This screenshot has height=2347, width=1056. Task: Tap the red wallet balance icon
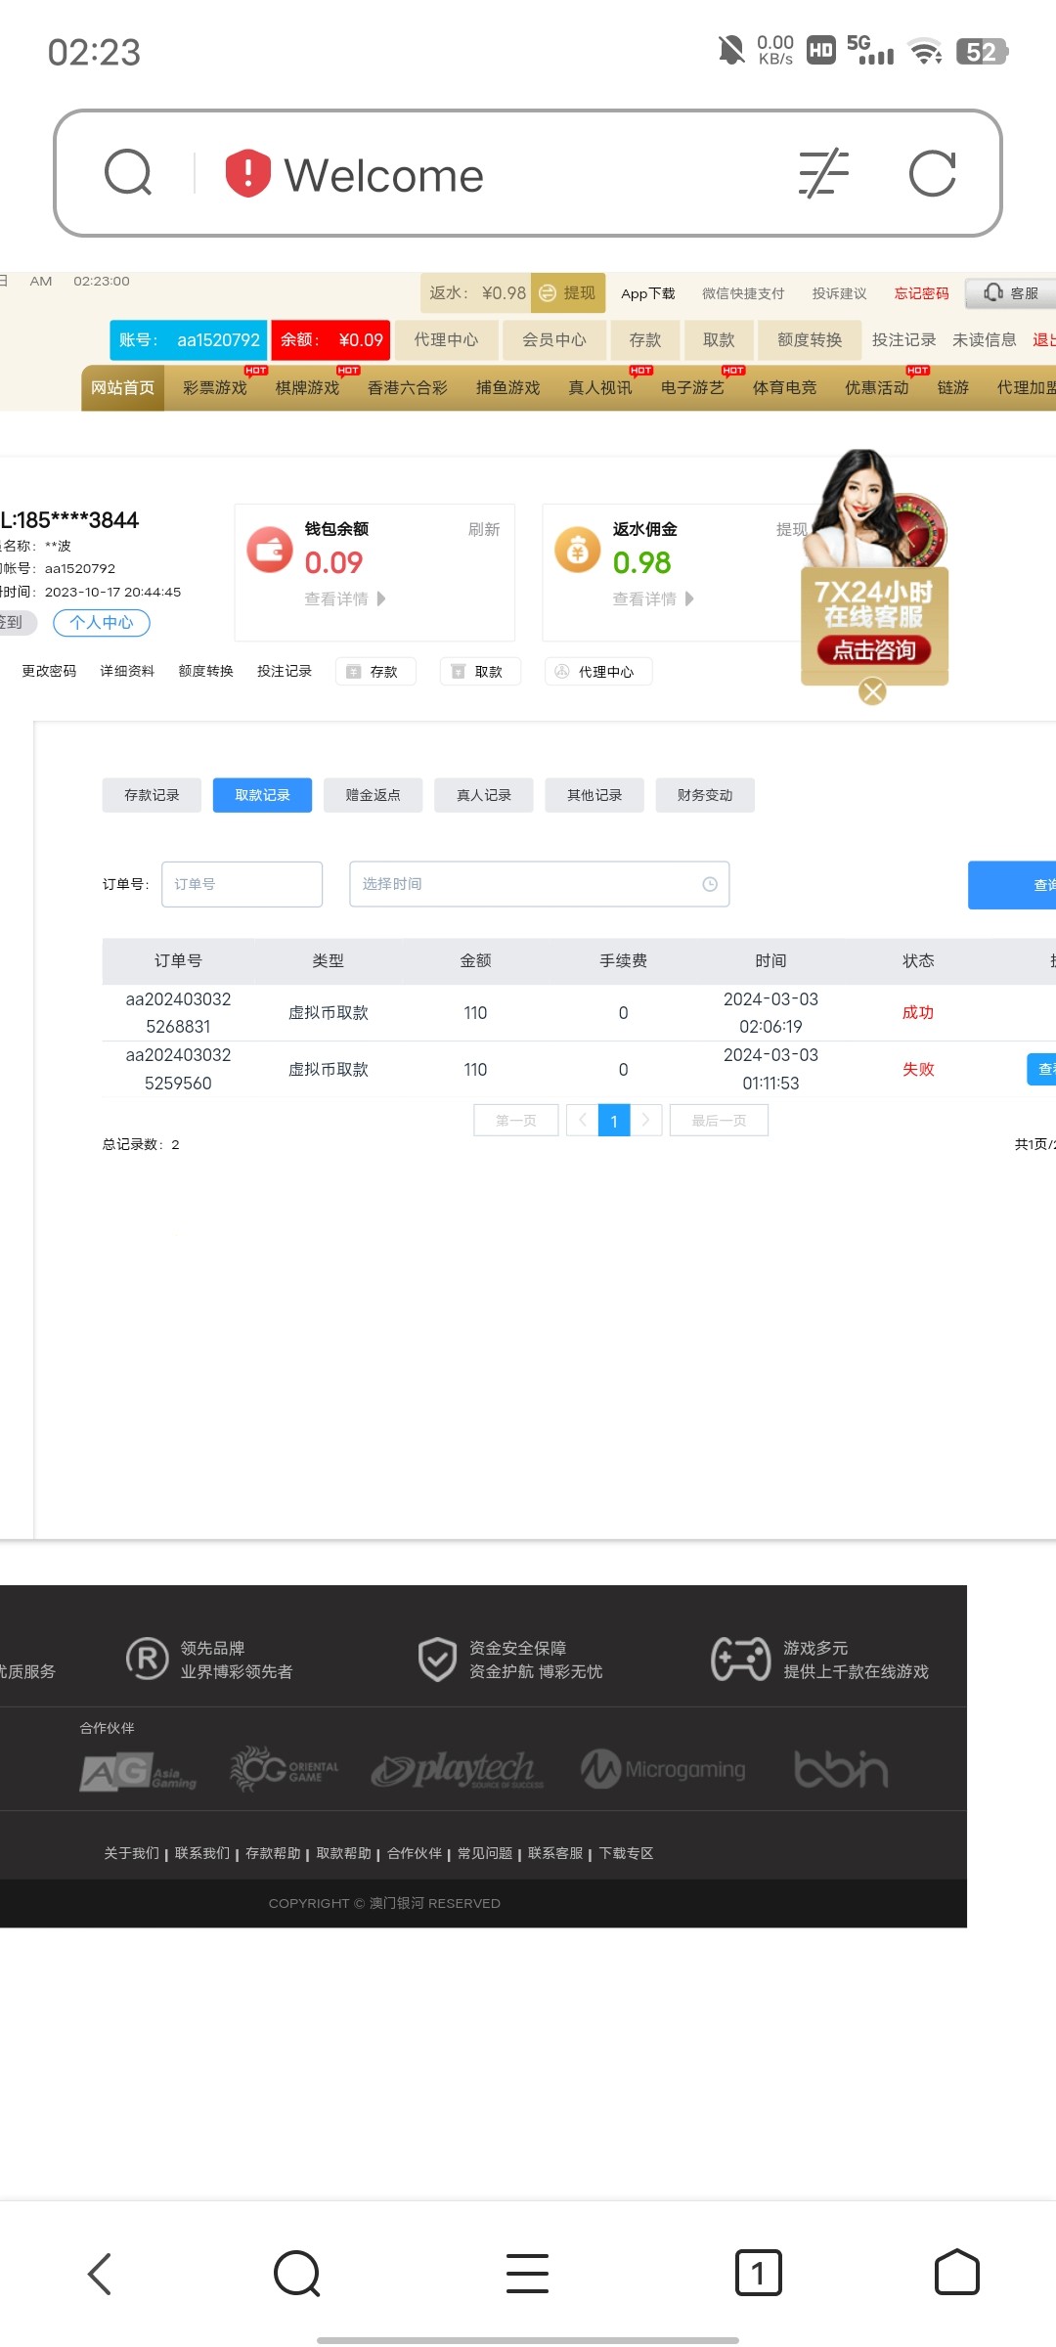coord(270,550)
